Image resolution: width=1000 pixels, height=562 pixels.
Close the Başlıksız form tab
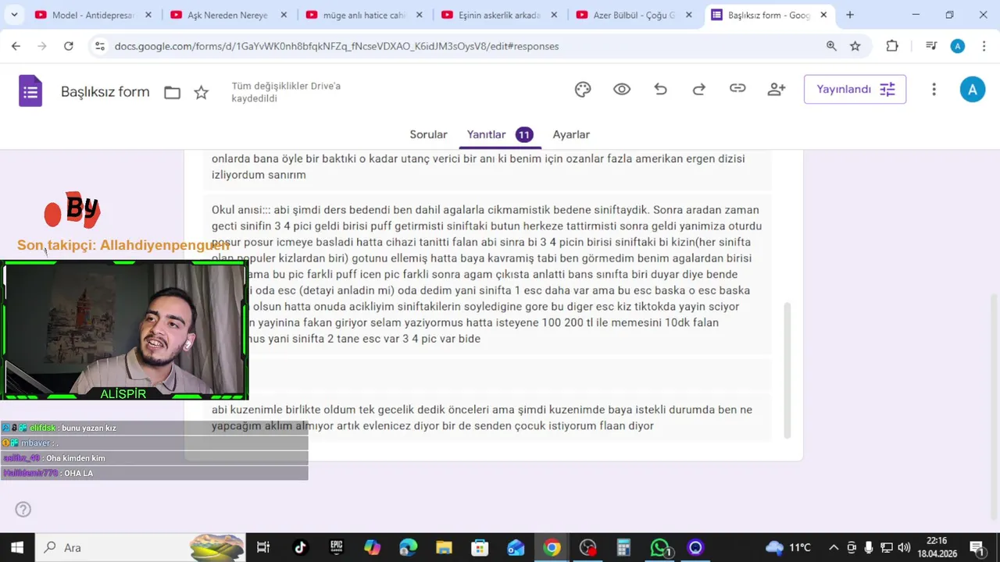[823, 15]
